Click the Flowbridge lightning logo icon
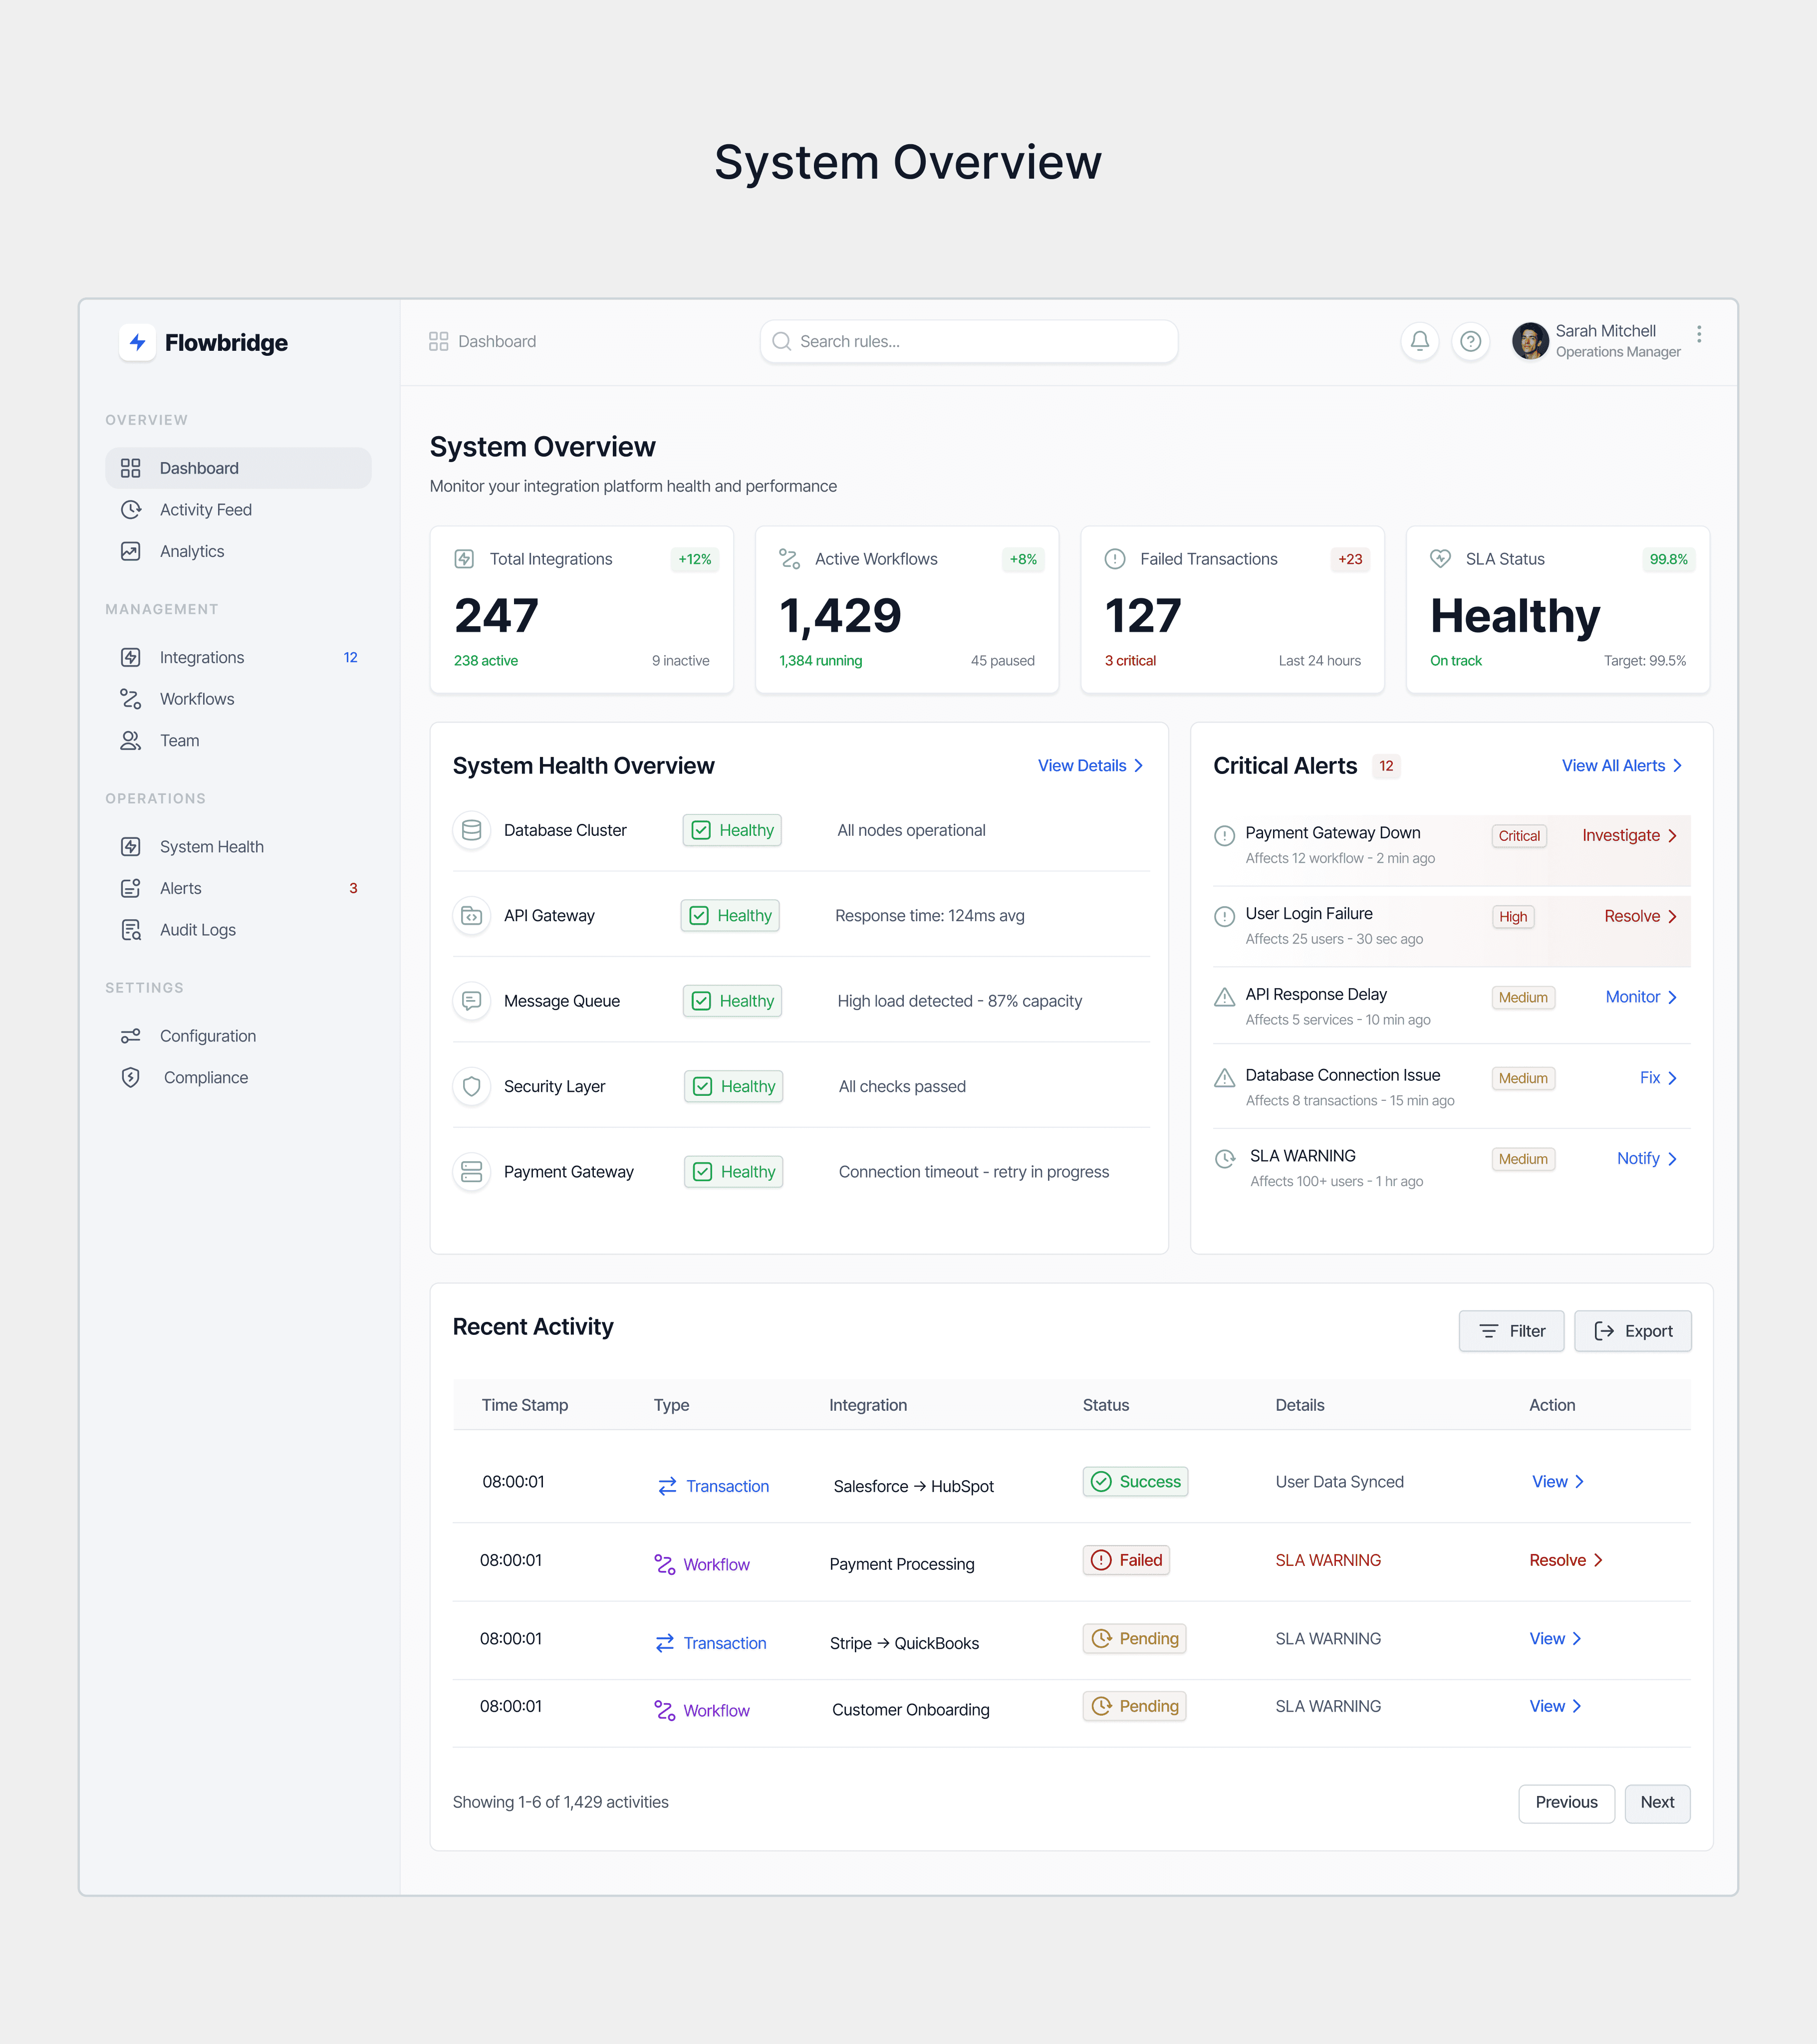Image resolution: width=1817 pixels, height=2044 pixels. (137, 342)
